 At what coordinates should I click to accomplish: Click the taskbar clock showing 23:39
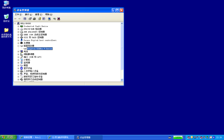click(x=219, y=138)
